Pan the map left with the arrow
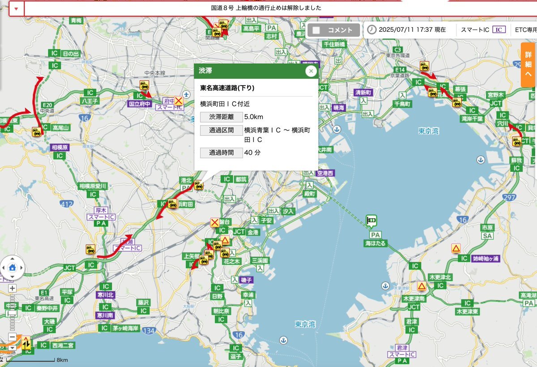The height and width of the screenshot is (367, 537). (4, 268)
